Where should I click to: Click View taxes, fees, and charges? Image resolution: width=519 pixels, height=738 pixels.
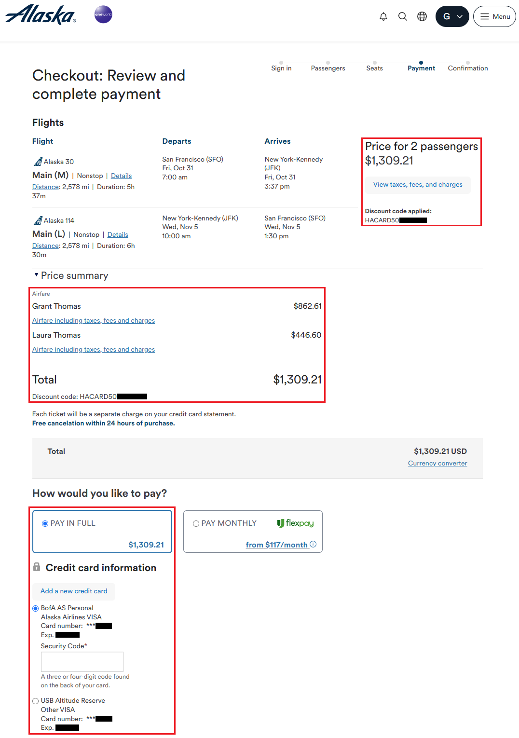tap(418, 185)
